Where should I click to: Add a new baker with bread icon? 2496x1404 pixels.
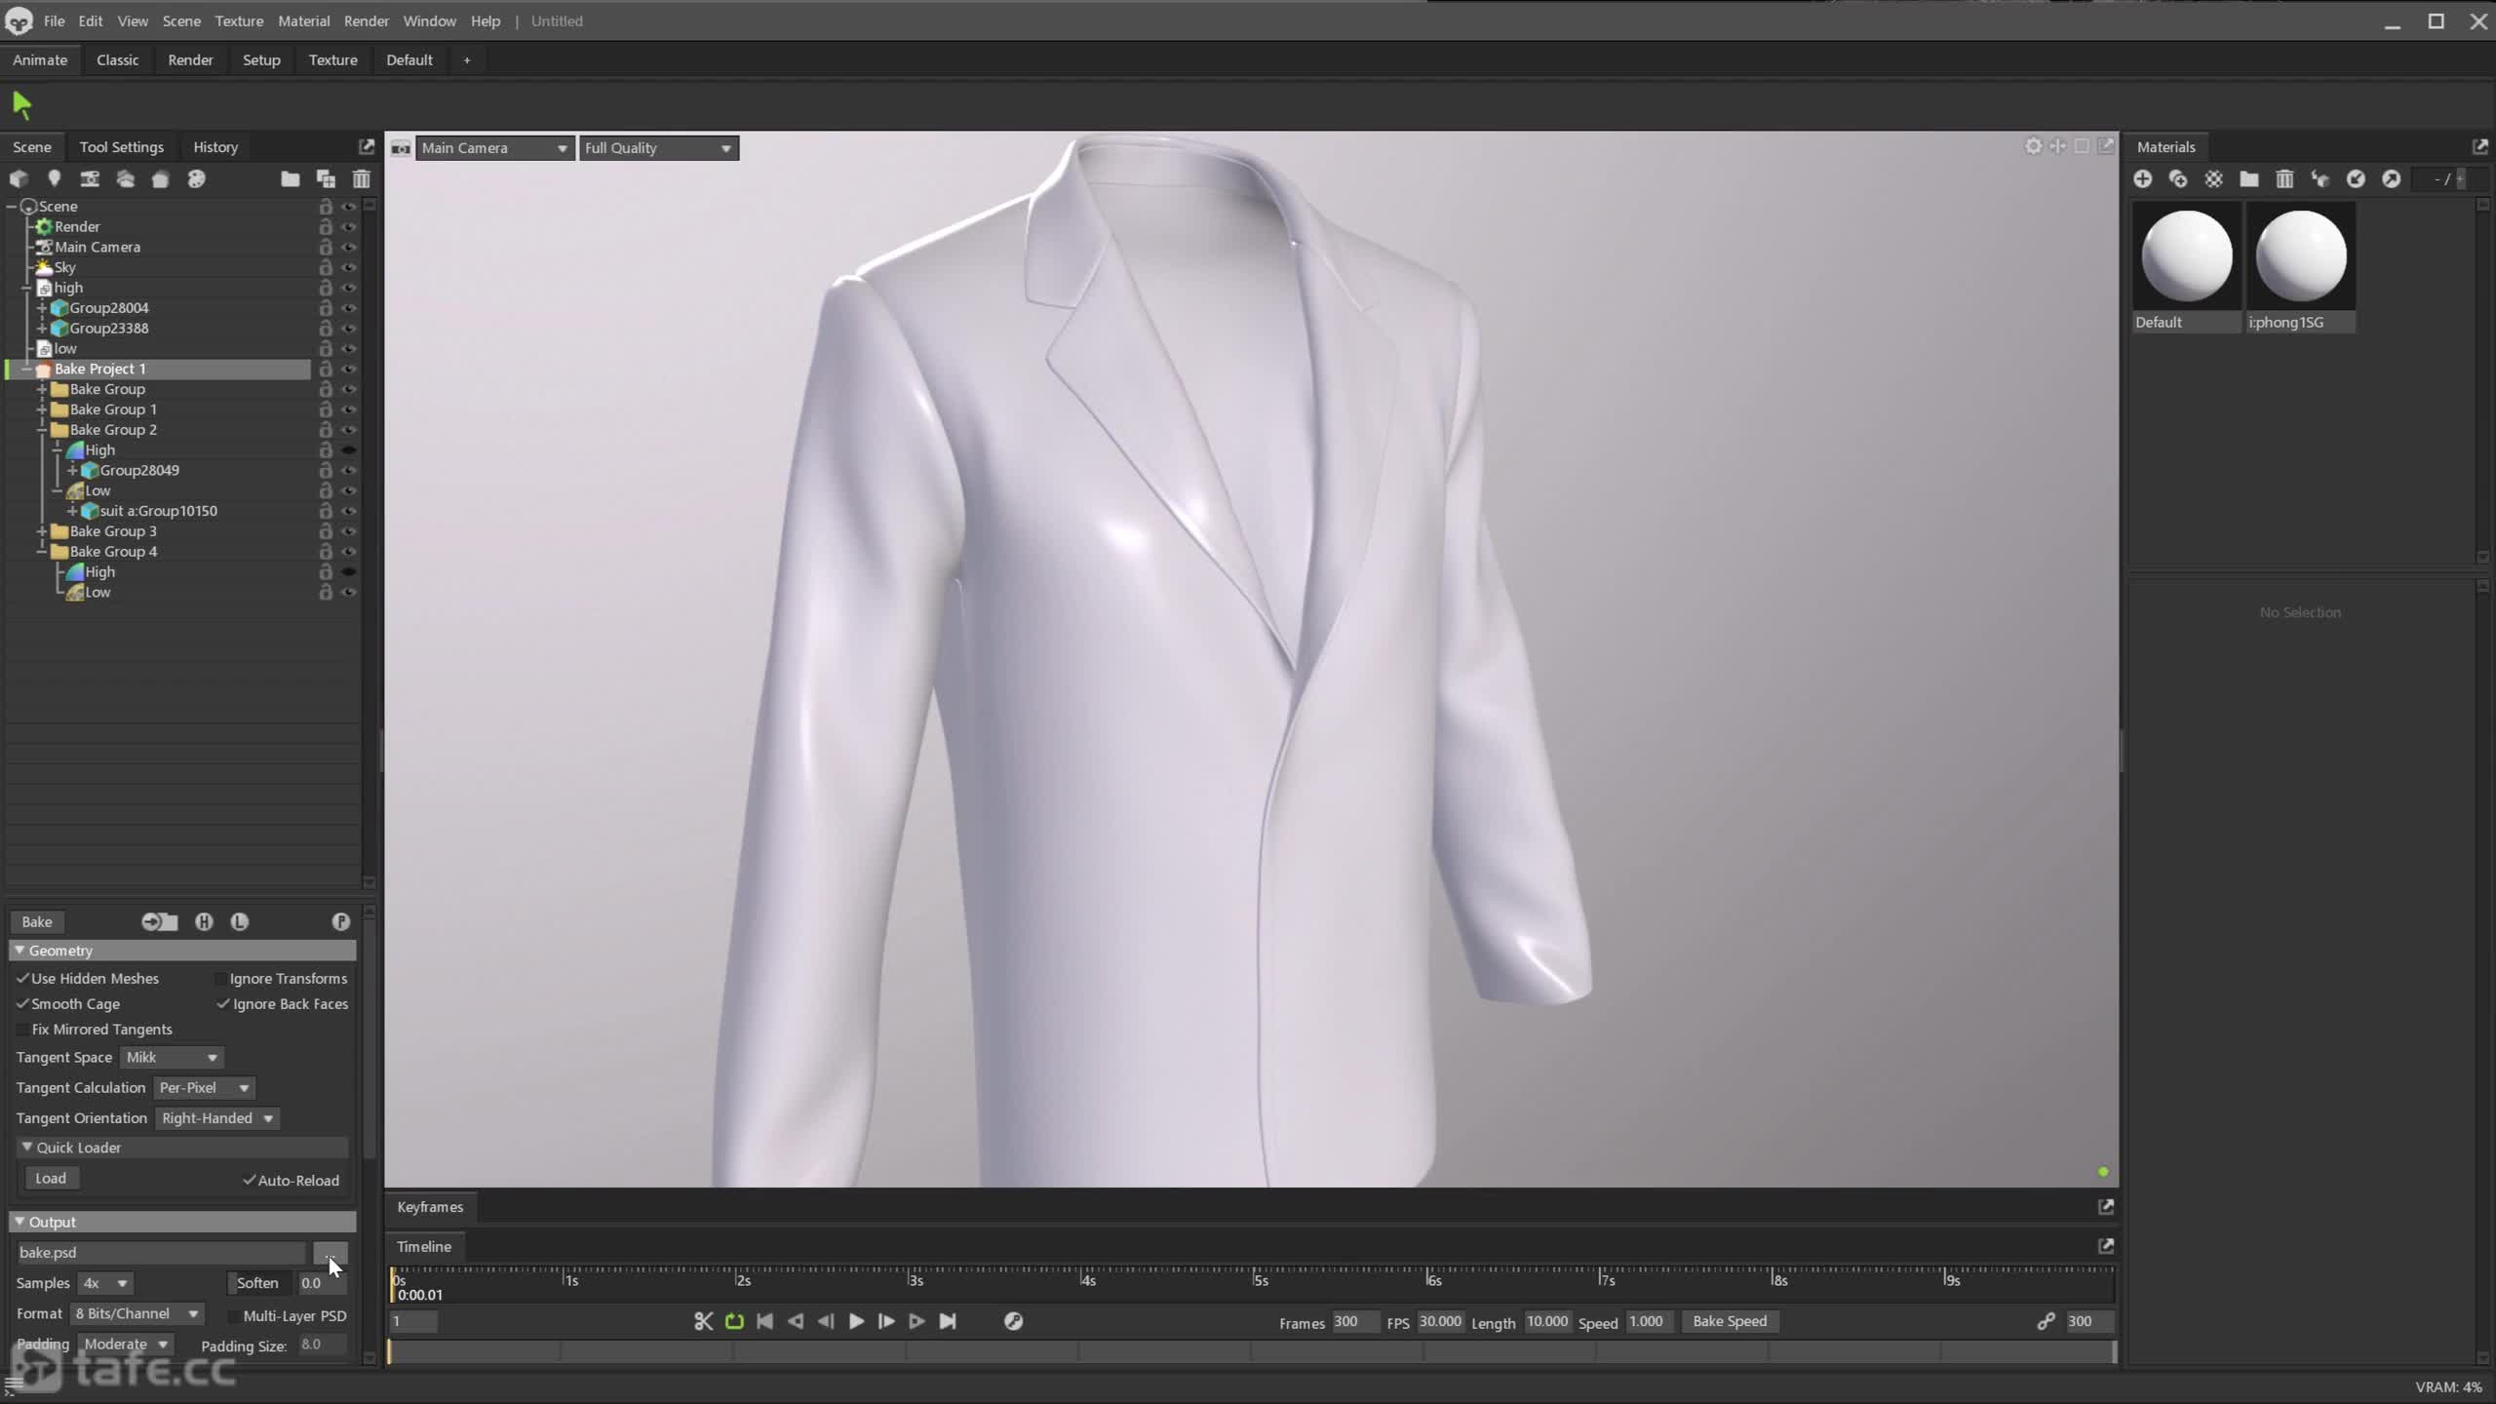pos(161,178)
